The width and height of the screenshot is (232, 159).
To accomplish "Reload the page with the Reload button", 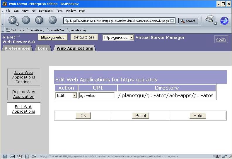I will 39,20.
